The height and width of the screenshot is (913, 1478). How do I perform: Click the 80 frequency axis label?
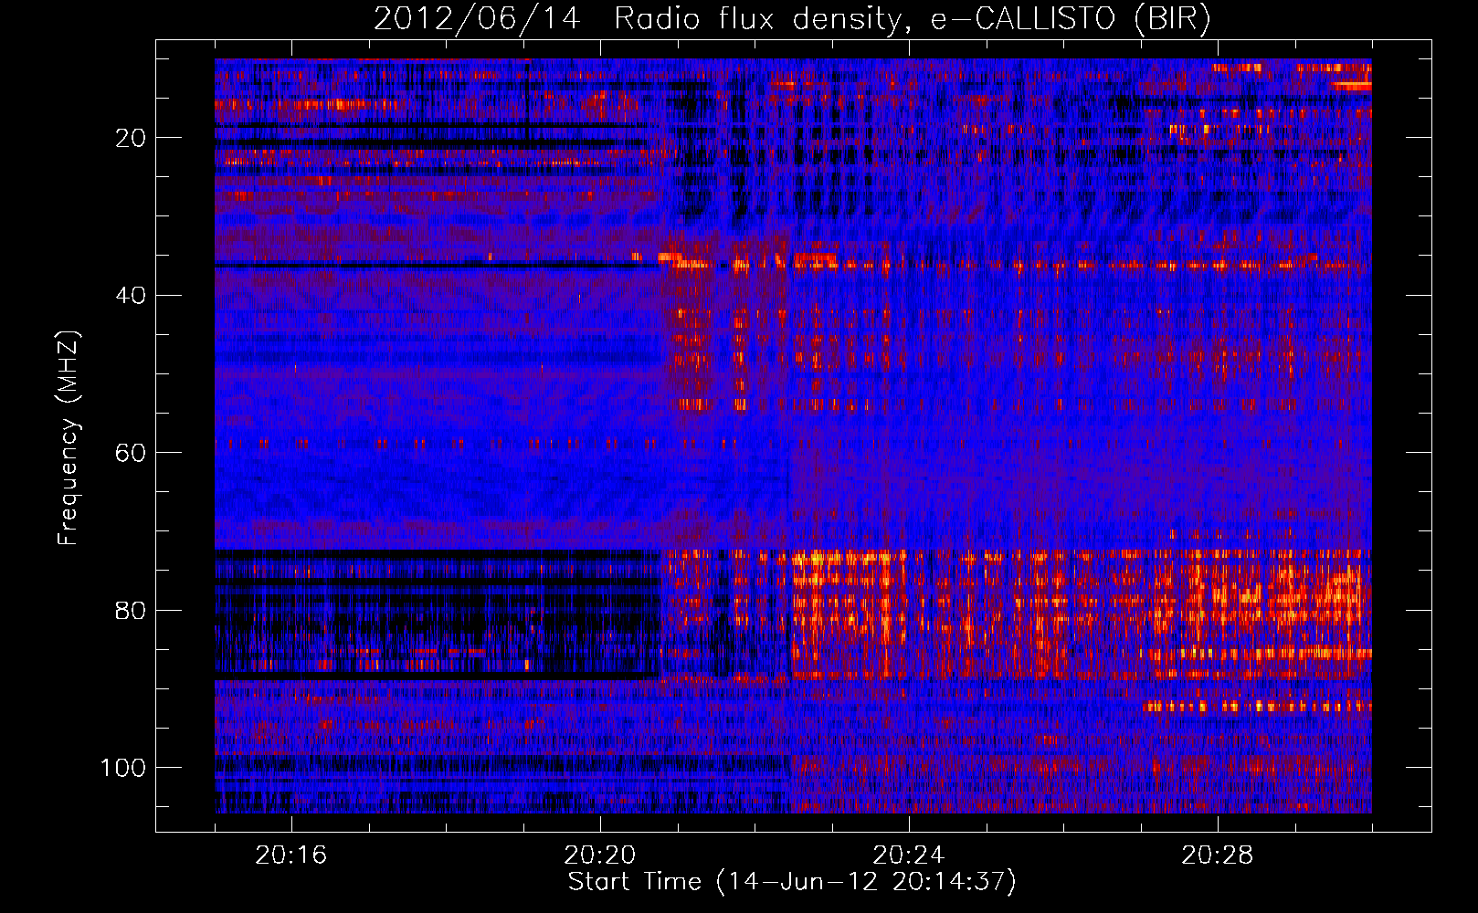coord(131,611)
